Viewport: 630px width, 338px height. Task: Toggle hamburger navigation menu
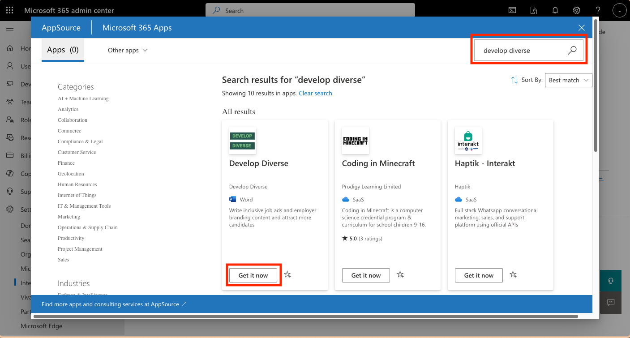coord(10,30)
